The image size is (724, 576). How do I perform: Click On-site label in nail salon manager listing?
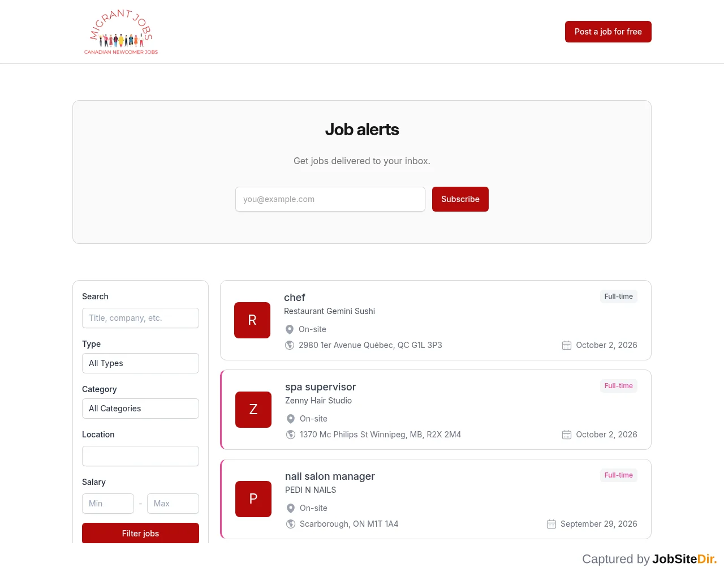point(313,508)
